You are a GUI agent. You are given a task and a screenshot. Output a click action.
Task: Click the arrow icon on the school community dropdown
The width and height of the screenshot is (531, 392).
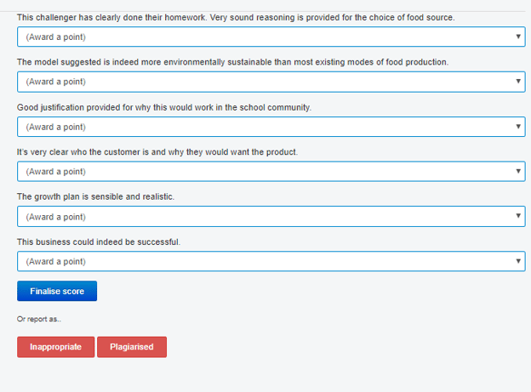point(518,127)
